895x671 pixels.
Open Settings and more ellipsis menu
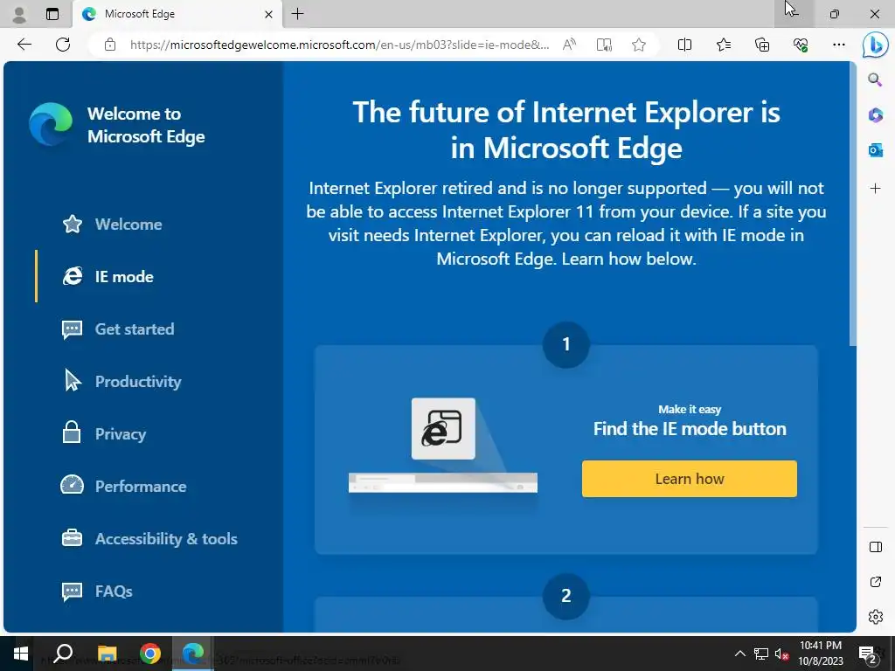(x=838, y=45)
